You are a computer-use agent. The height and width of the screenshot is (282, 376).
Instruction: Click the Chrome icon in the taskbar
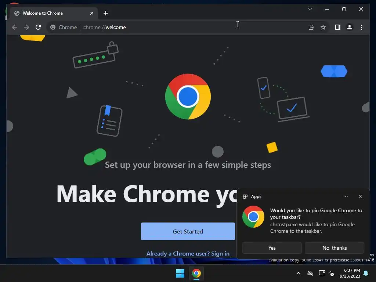tap(196, 273)
